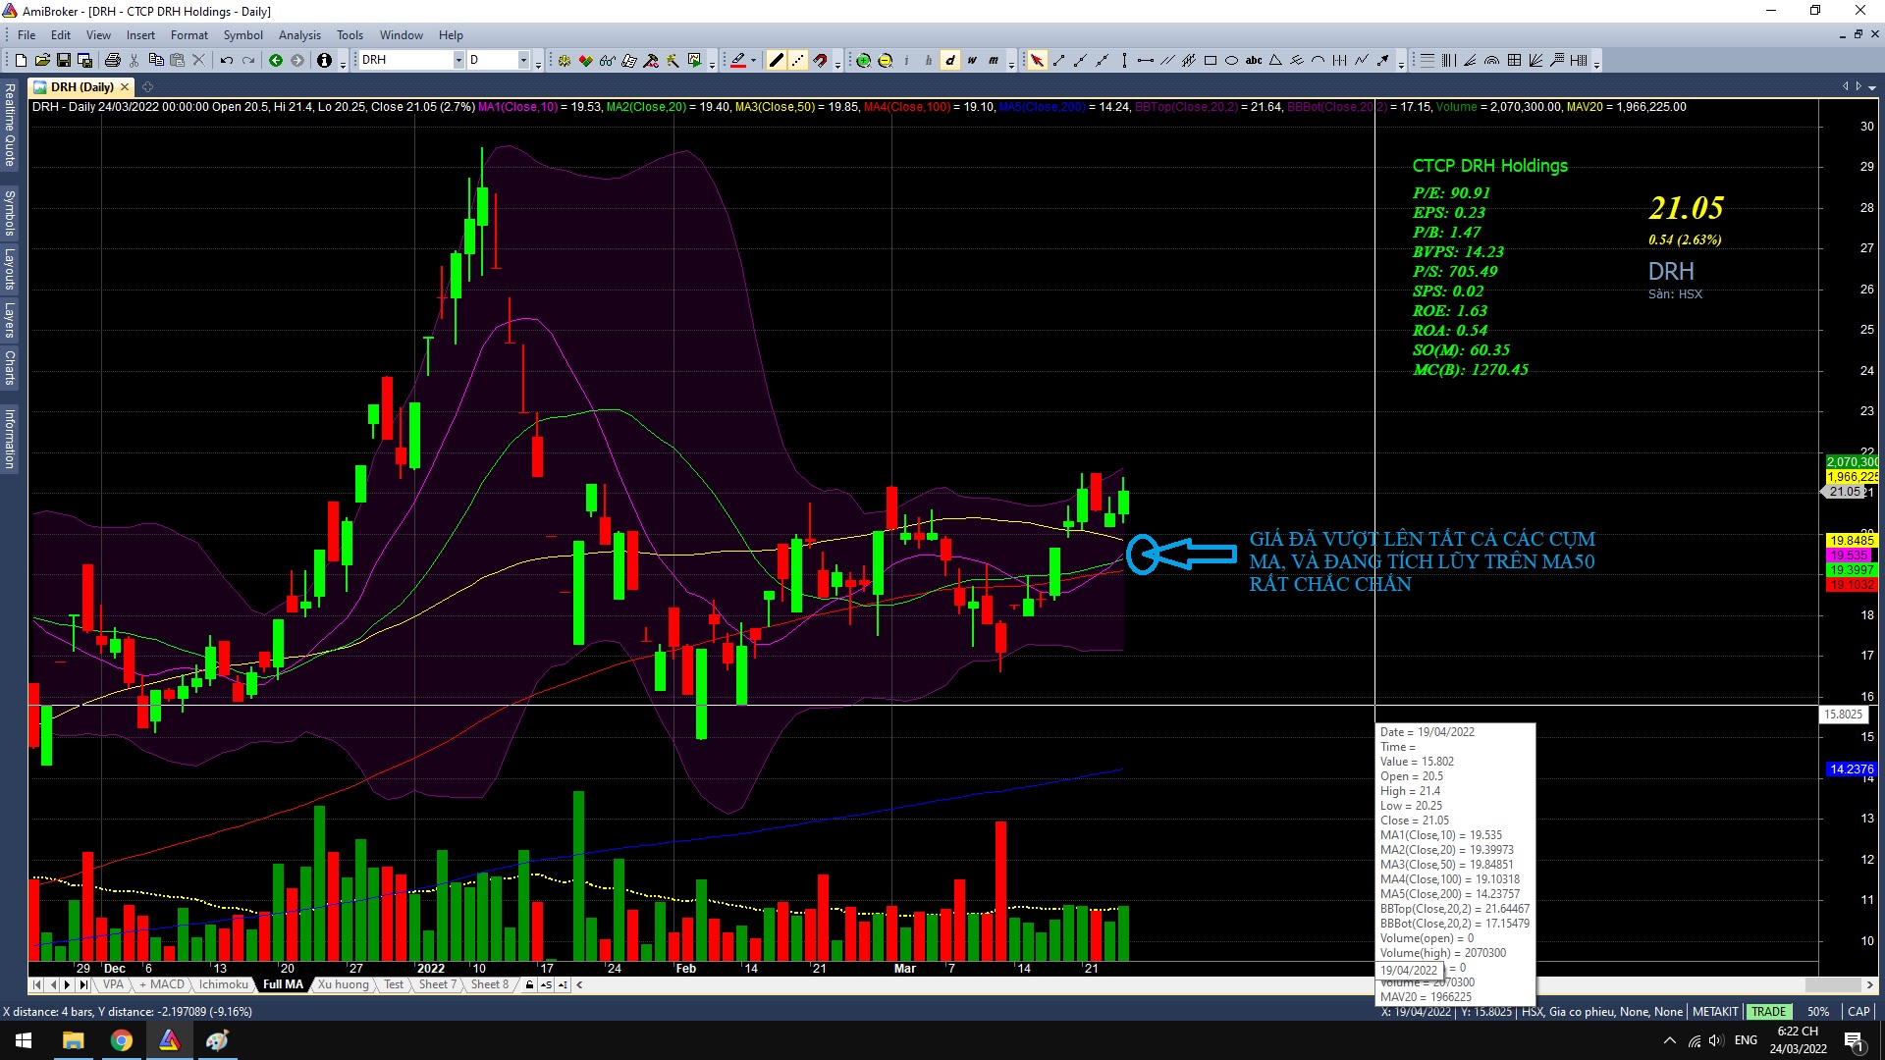This screenshot has height=1060, width=1885.
Task: Toggle the sheet lock icon beside Sheet 8
Action: (529, 984)
